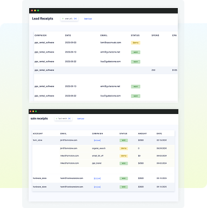Click the AMOUNT column header in sale receipts
Image resolution: width=207 pixels, height=208 pixels.
pyautogui.click(x=142, y=133)
